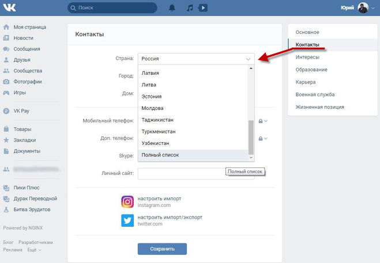
Task: Click the Поиск search field
Action: click(x=112, y=8)
